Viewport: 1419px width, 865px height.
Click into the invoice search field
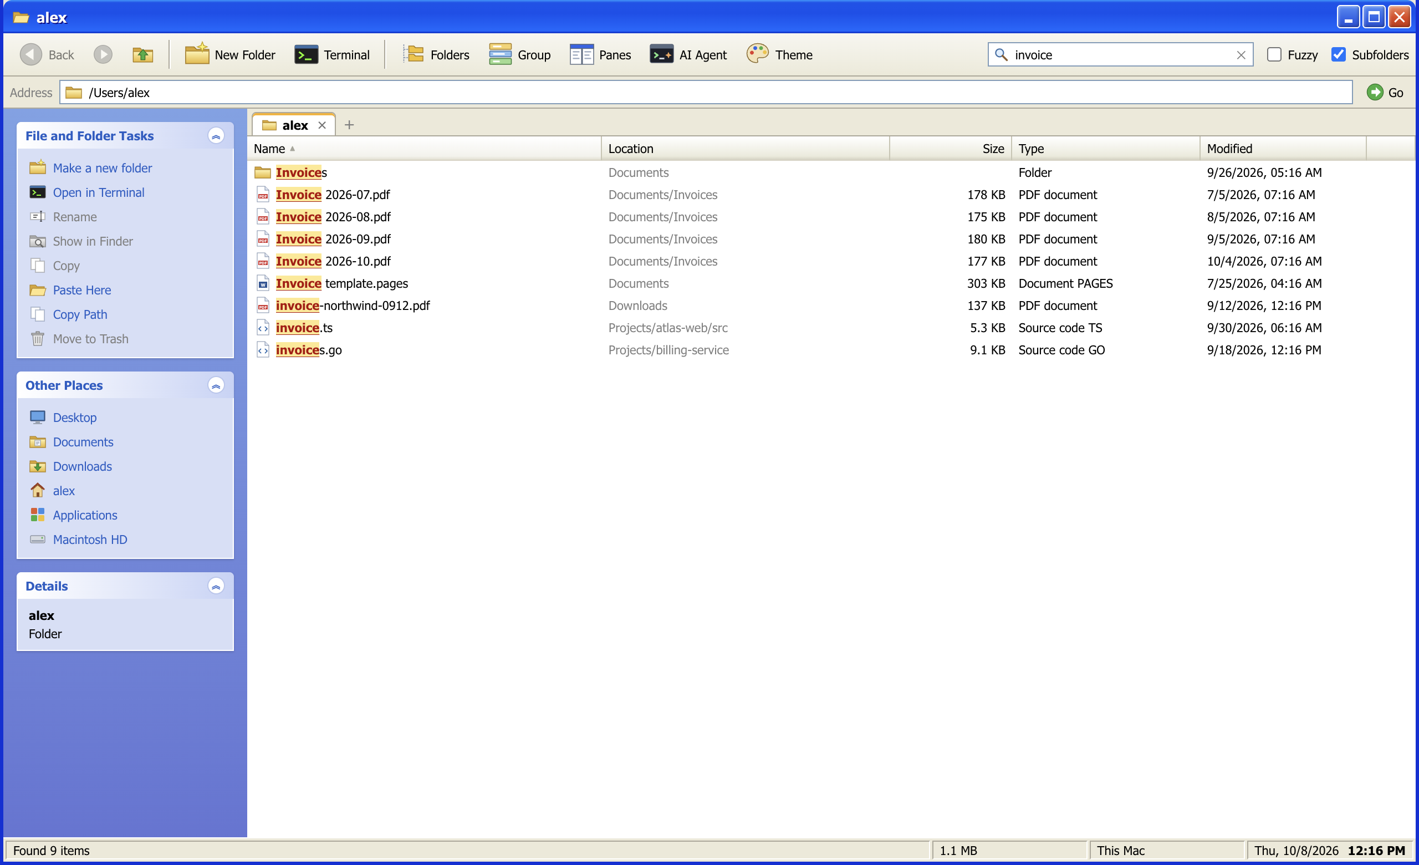(1120, 55)
